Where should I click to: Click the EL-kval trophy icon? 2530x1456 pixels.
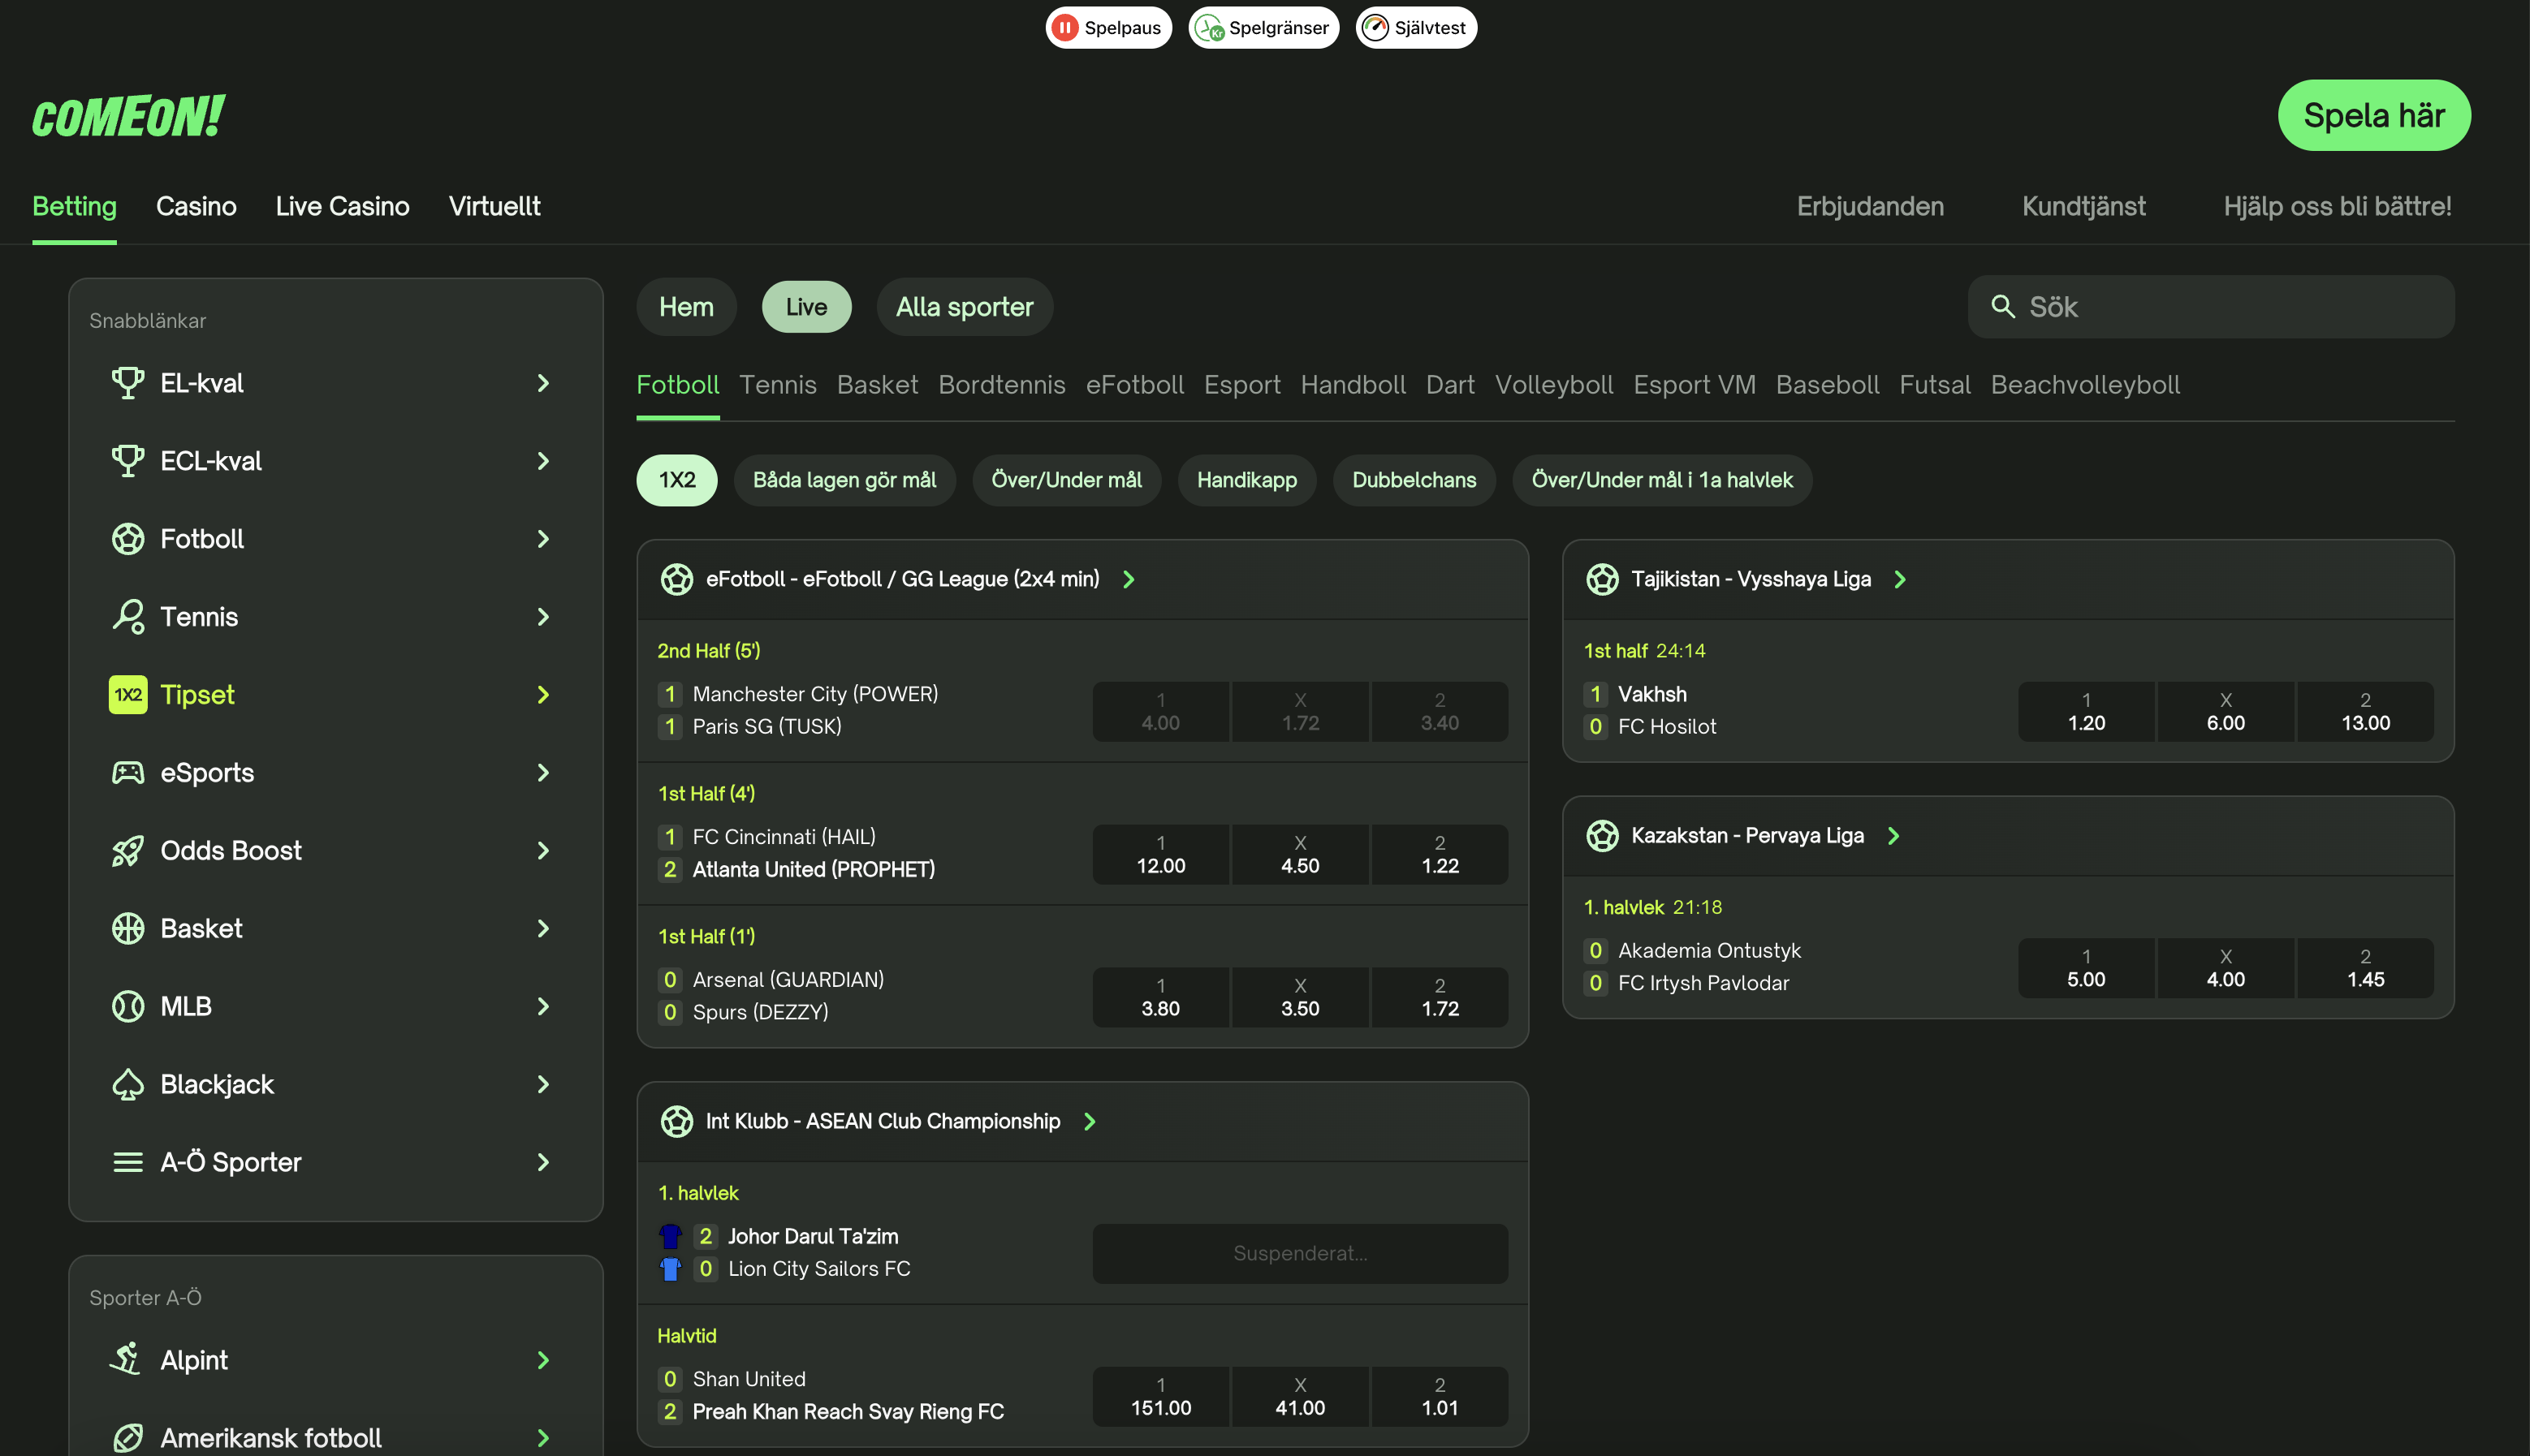[128, 383]
